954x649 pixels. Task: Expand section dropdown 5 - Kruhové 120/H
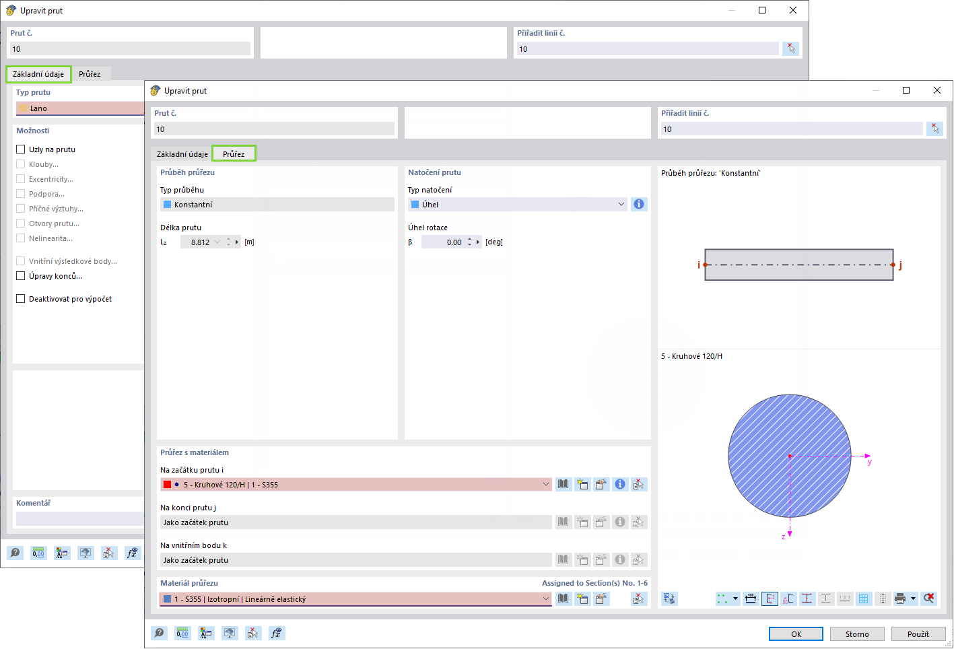545,484
